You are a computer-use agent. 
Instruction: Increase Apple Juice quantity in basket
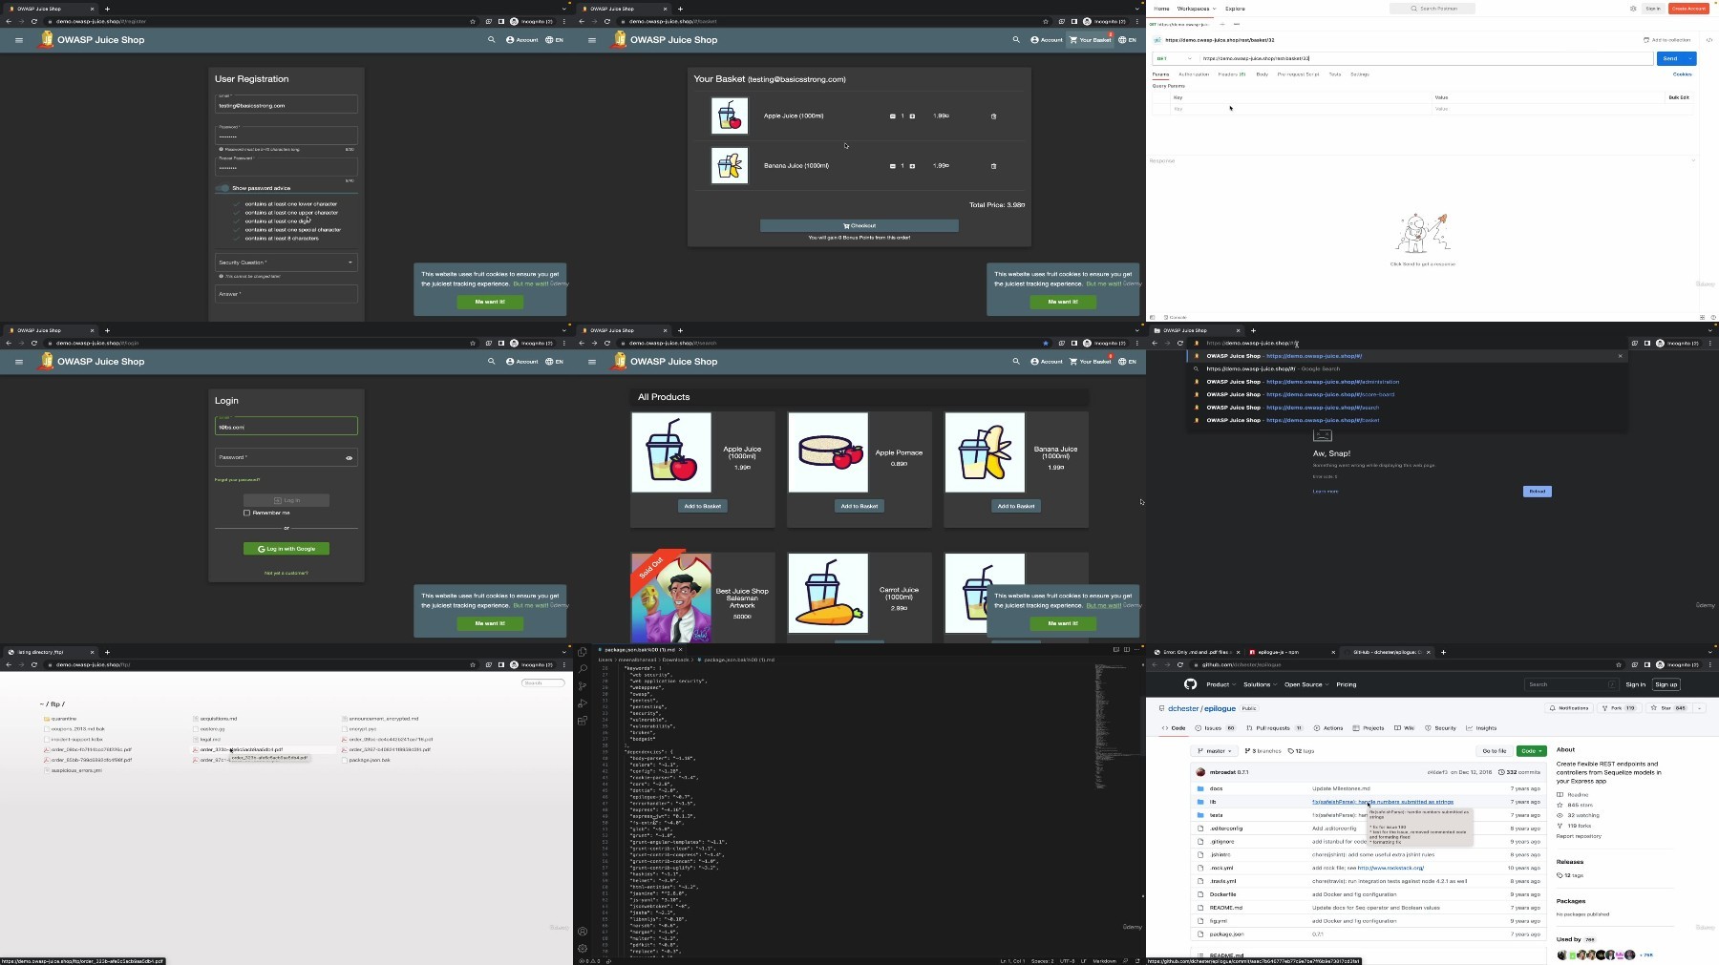click(912, 116)
